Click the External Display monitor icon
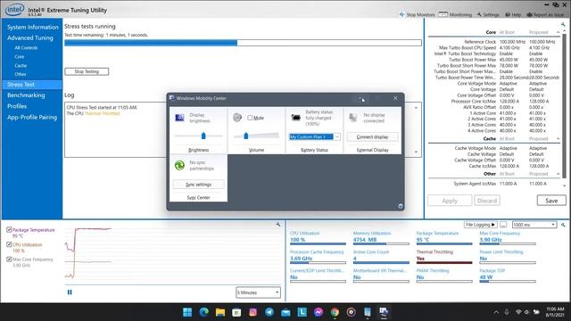571x321 pixels. click(353, 117)
